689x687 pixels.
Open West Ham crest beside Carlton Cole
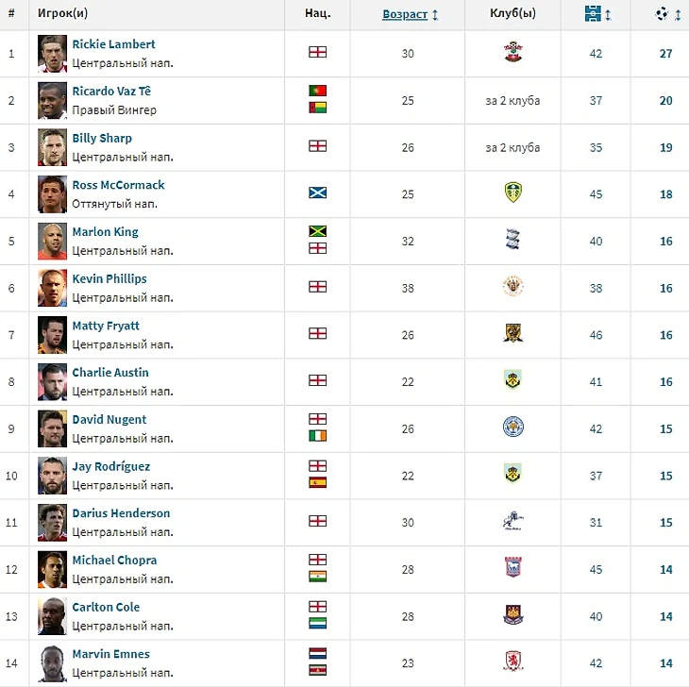(513, 614)
